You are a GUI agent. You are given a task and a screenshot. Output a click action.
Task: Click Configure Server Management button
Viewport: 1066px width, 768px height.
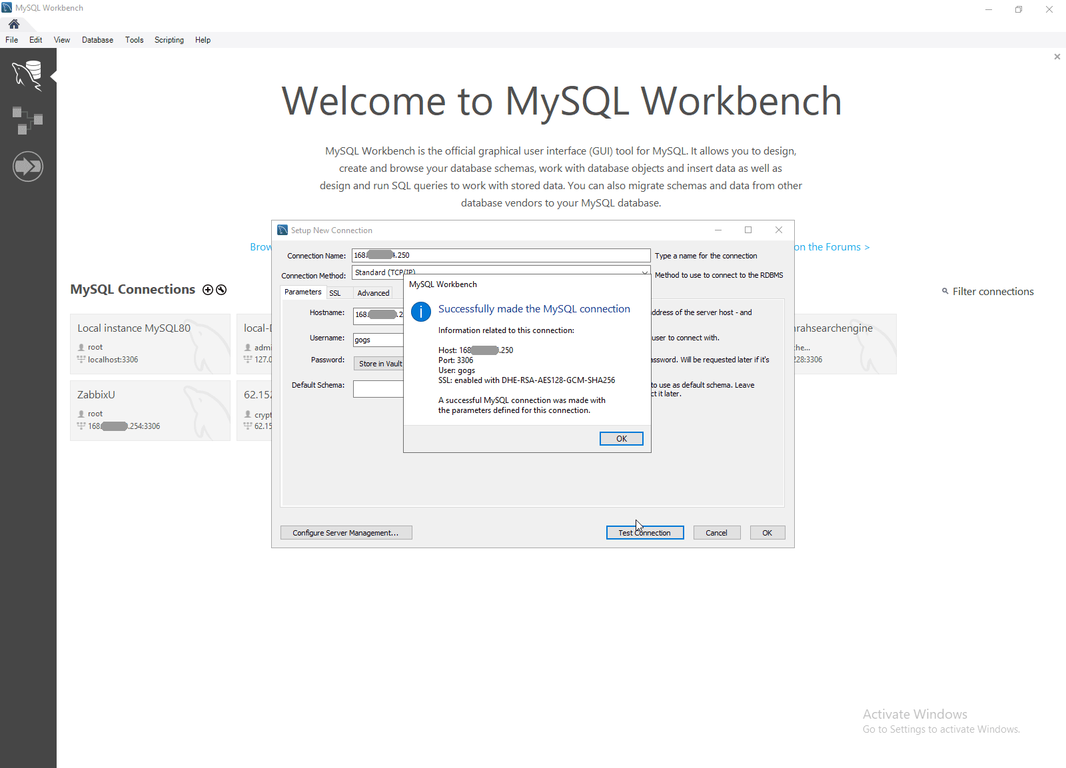pos(346,533)
